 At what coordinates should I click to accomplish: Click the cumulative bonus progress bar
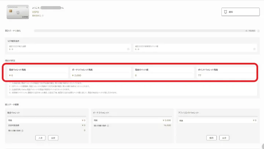(x=145, y=31)
